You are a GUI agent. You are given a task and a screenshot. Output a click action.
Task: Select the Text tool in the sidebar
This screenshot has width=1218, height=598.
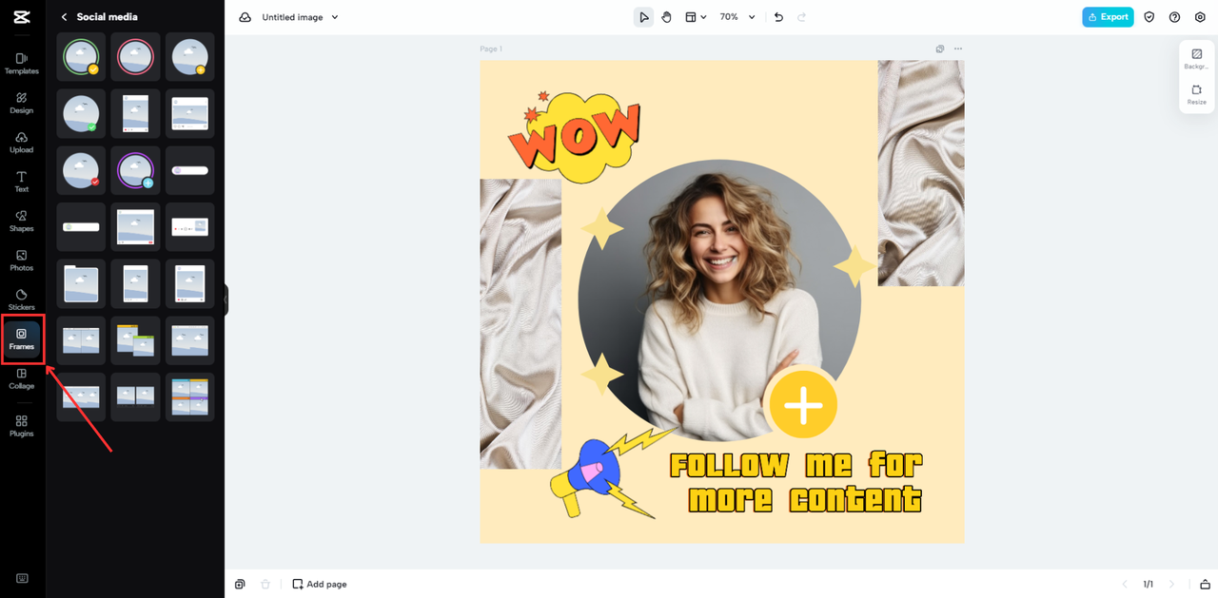21,182
